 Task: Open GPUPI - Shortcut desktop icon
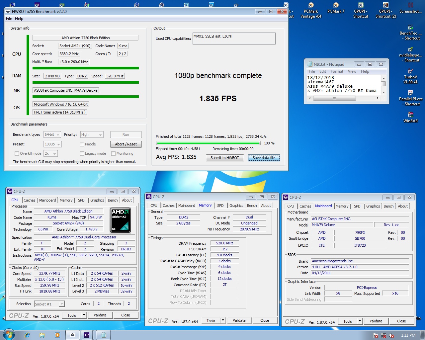pos(361,10)
